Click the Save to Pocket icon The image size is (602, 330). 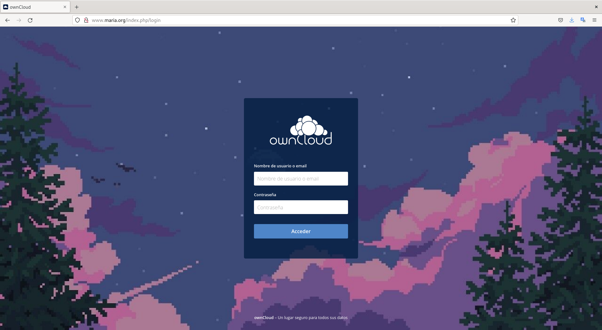coord(561,20)
